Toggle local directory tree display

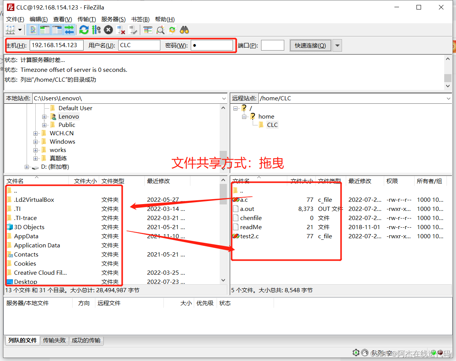(45, 30)
